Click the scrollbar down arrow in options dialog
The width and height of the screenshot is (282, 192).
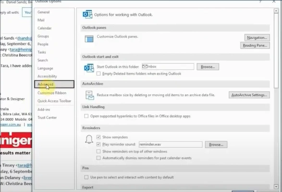coord(276,187)
